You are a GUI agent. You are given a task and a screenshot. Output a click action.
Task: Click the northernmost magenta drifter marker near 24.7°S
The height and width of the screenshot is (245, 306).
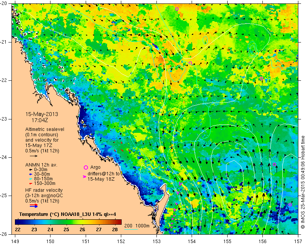(x=181, y=183)
